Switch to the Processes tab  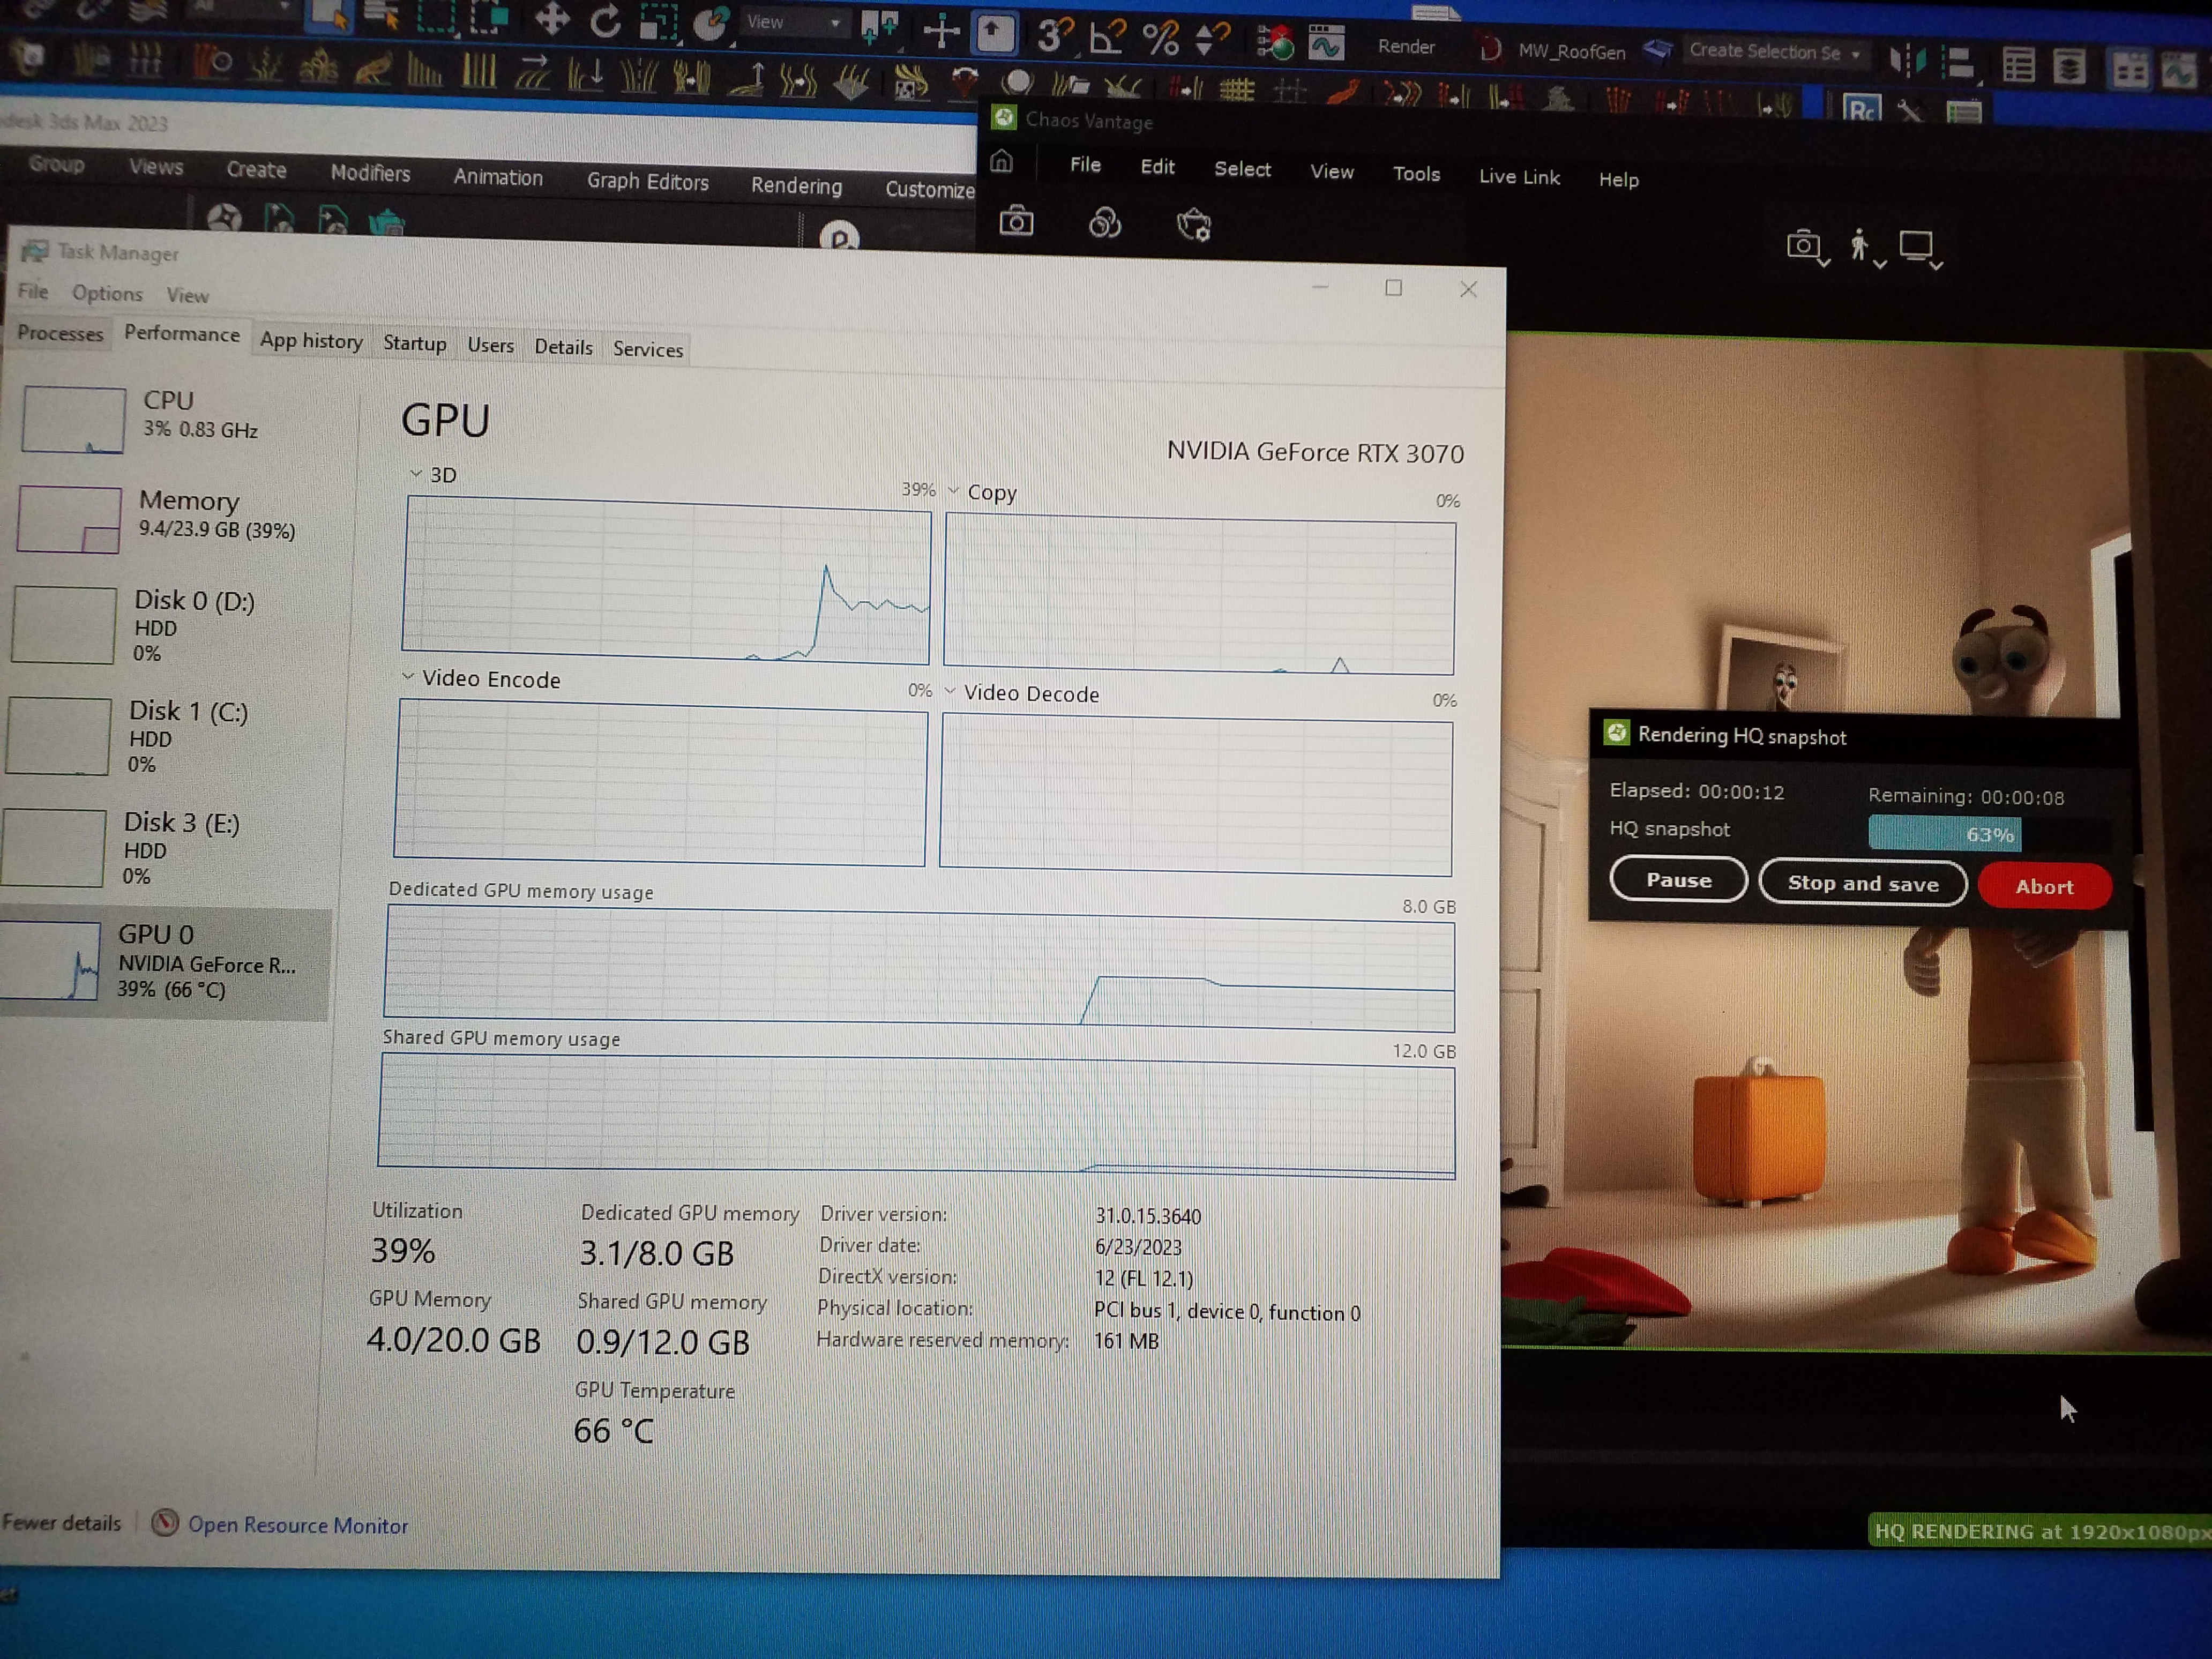(60, 333)
